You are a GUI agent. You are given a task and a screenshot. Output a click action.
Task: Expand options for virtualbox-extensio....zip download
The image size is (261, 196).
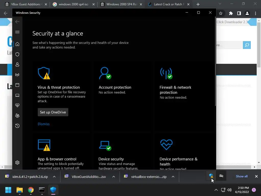click(173, 177)
